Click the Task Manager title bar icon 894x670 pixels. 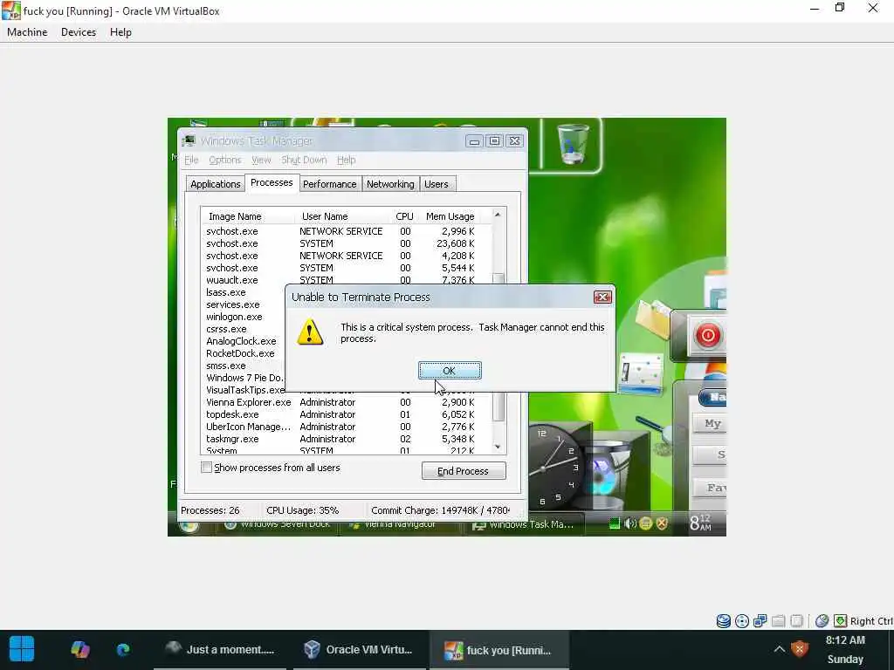(x=189, y=140)
